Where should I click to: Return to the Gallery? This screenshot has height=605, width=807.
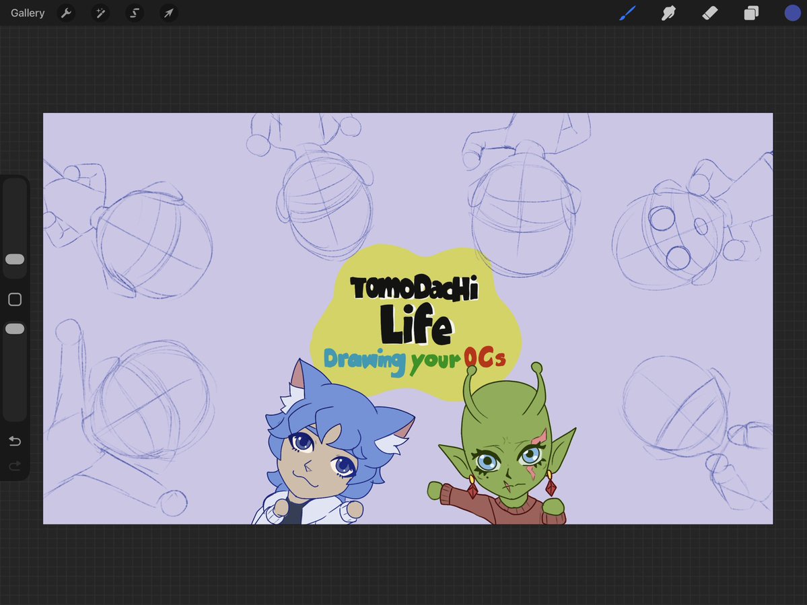tap(28, 13)
